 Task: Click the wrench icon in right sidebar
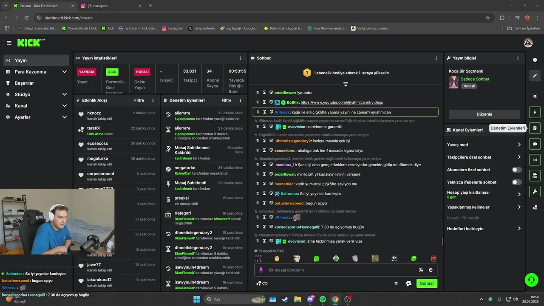point(535,191)
